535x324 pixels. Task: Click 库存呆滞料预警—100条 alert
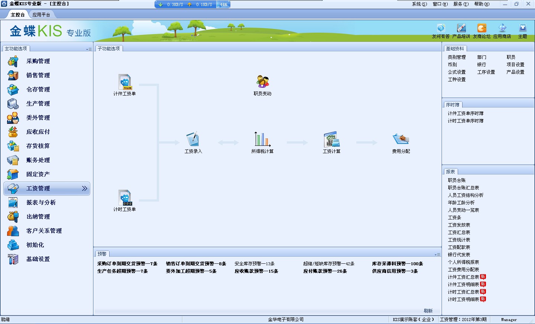(x=398, y=264)
